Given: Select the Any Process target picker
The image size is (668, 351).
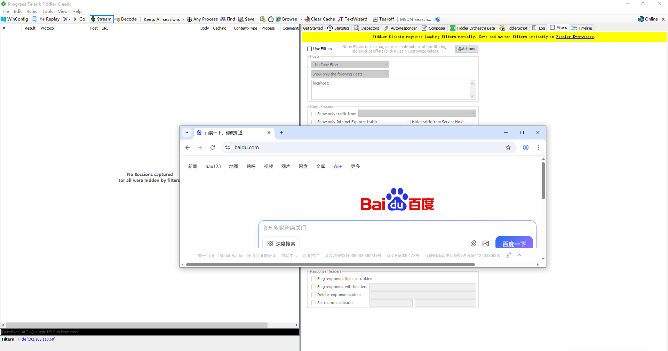Looking at the screenshot, I should click(x=202, y=19).
